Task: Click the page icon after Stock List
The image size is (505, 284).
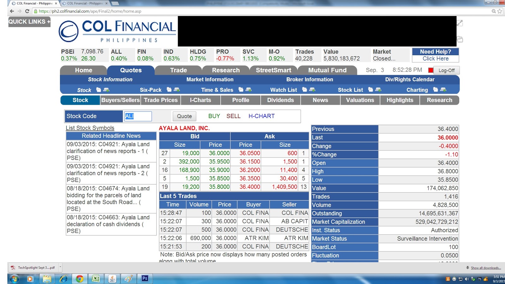Action: [371, 90]
